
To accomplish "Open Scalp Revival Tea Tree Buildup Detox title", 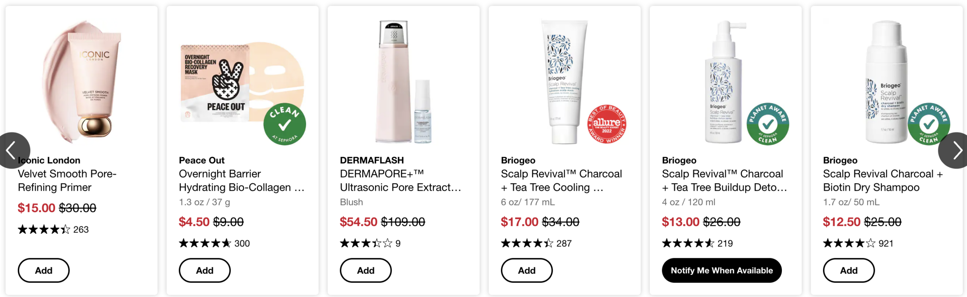I will (724, 181).
